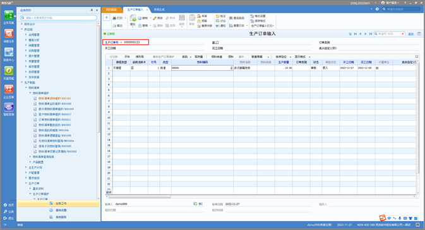The width and height of the screenshot is (425, 230).
Task: Click the 修改 pencil icon
Action: 155,18
